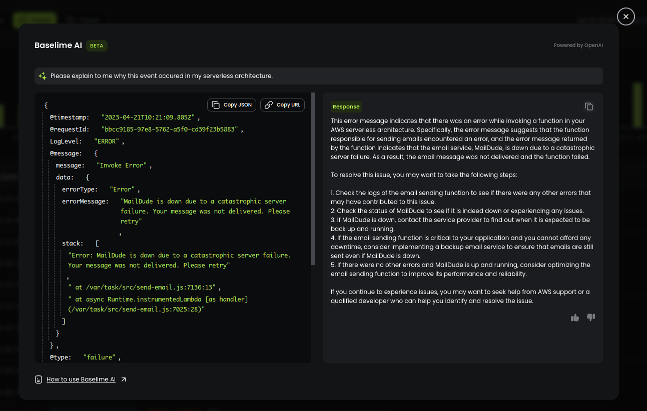The height and width of the screenshot is (411, 647).
Task: Click the stack key
Action: pos(73,243)
